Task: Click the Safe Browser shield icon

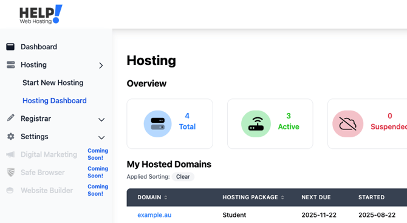Action: point(11,173)
